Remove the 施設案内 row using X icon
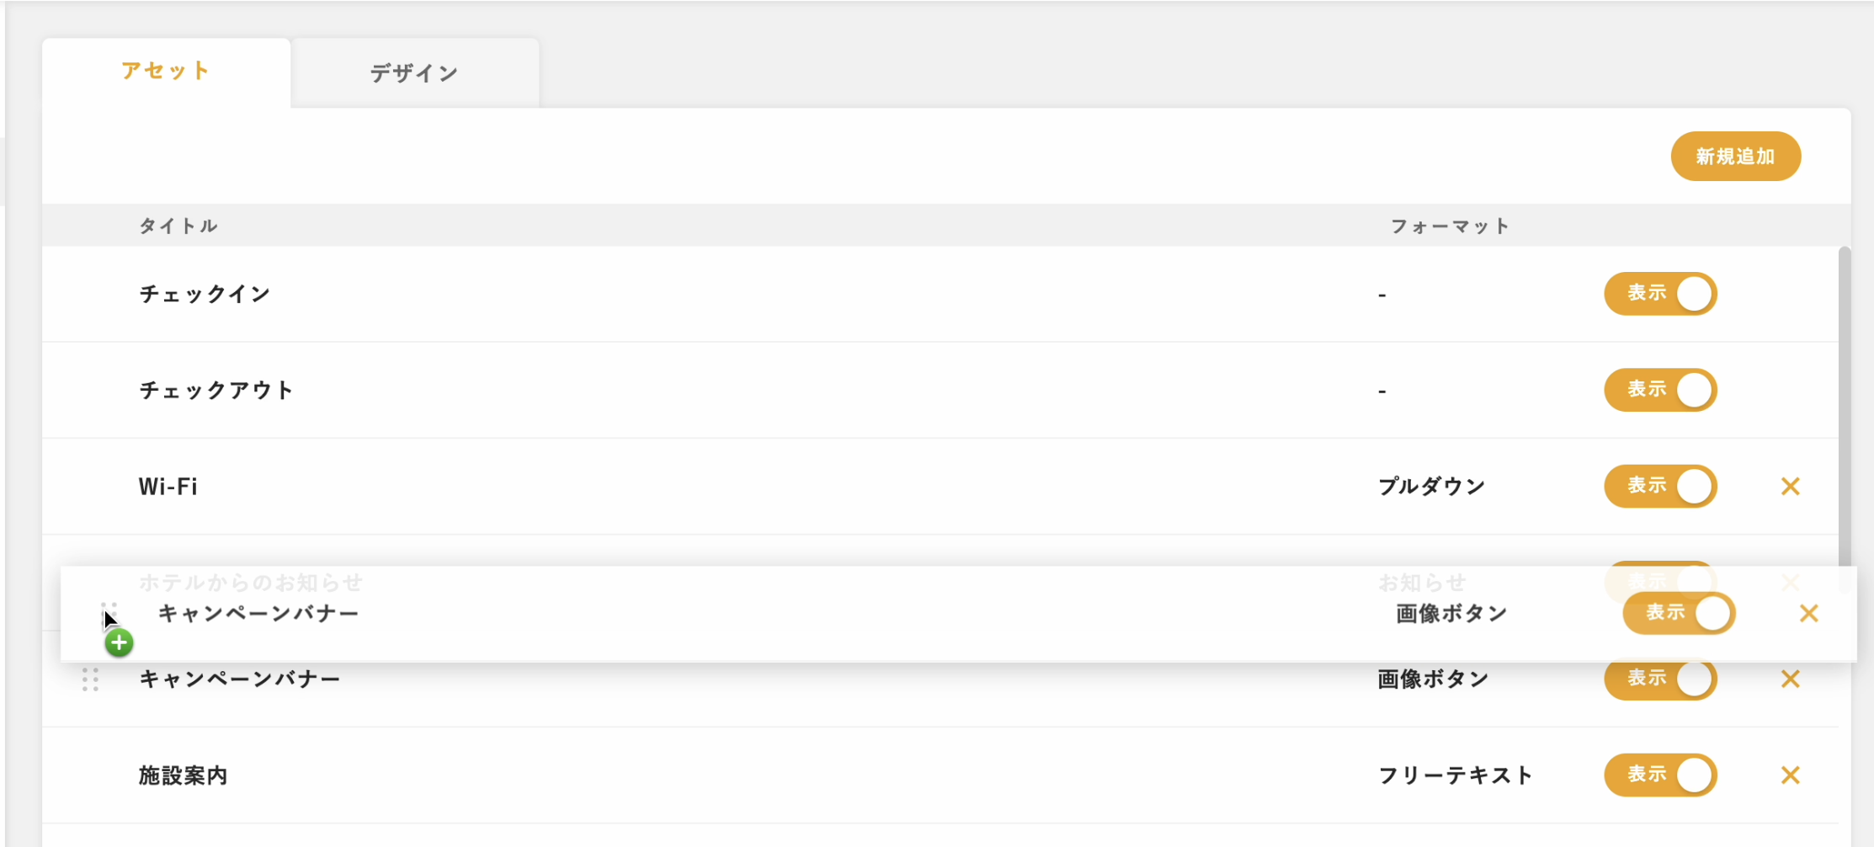This screenshot has width=1874, height=847. [x=1791, y=775]
